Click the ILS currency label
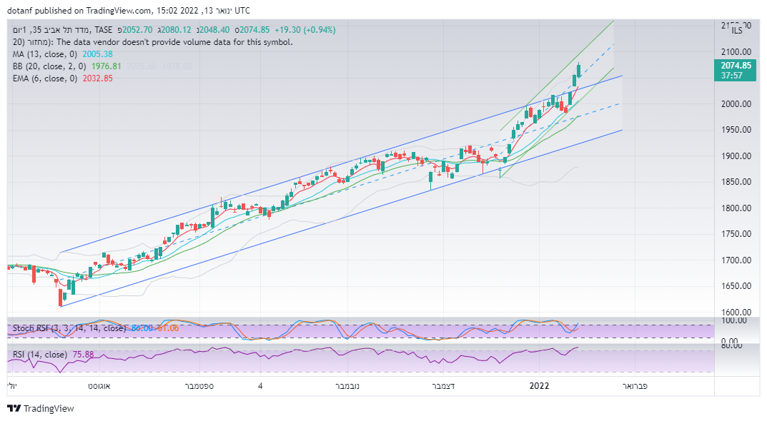Viewport: 767px width, 421px height. [x=737, y=31]
